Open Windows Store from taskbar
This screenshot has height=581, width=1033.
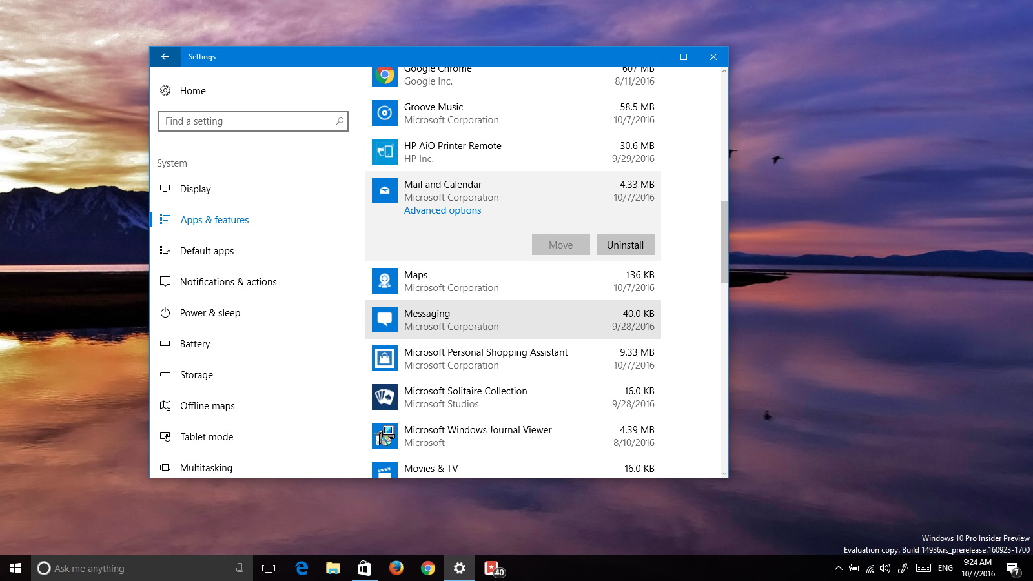click(x=364, y=568)
